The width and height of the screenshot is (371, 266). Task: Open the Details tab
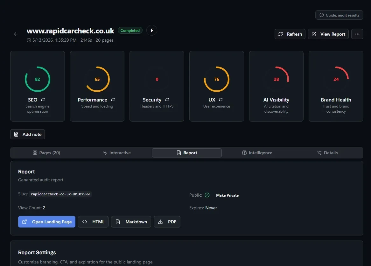pos(327,153)
